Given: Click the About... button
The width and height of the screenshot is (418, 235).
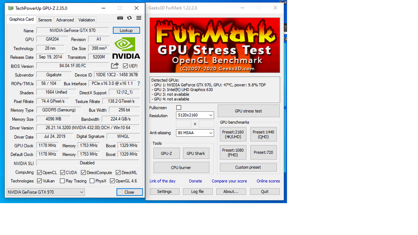Looking at the screenshot, I should click(x=231, y=191).
